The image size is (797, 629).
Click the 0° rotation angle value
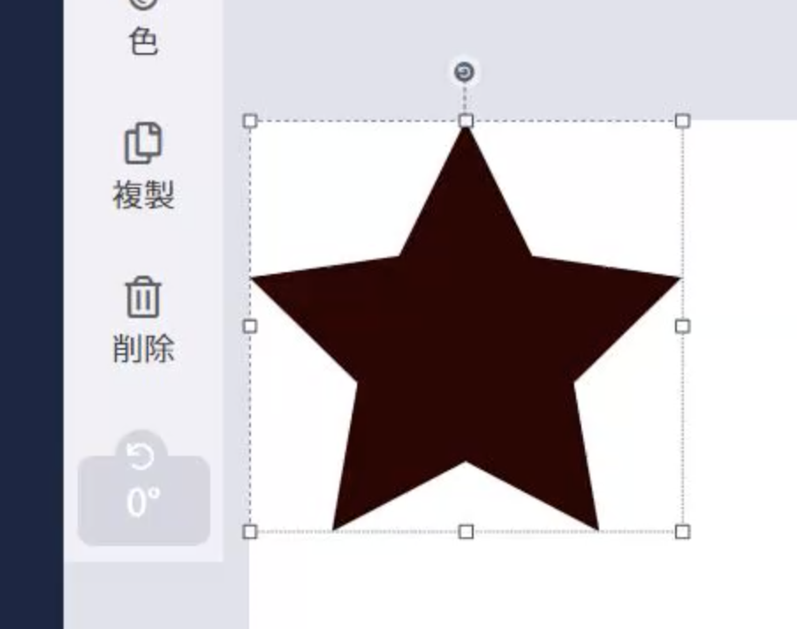tap(143, 502)
